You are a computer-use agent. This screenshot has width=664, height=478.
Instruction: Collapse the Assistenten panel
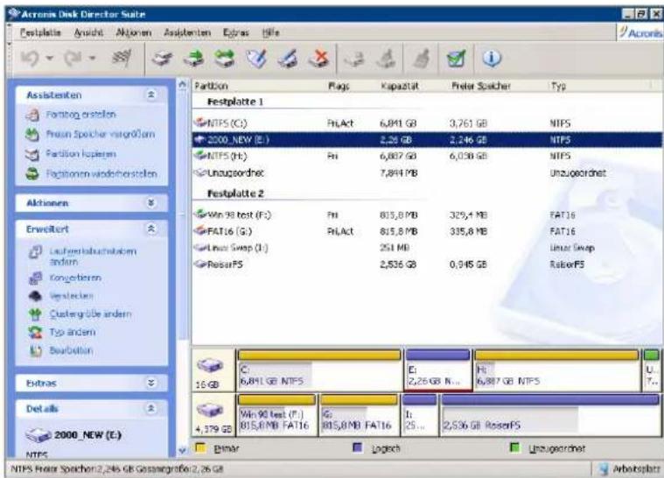coord(150,95)
